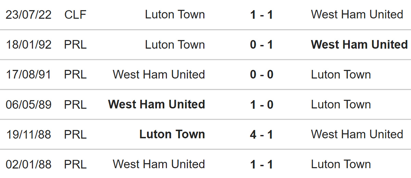Screen dimensions: 411x178
Task: Open bold West Ham United in 06/05/89 row
Action: (x=157, y=105)
